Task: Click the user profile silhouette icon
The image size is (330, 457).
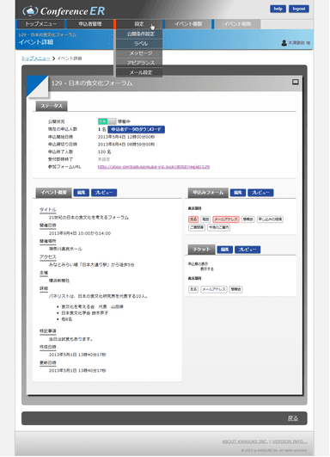Action: point(284,43)
